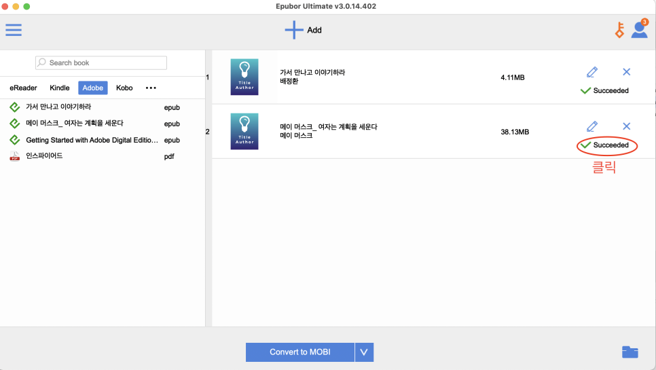This screenshot has width=656, height=370.
Task: Click the 38.13MB file size
Action: click(515, 132)
